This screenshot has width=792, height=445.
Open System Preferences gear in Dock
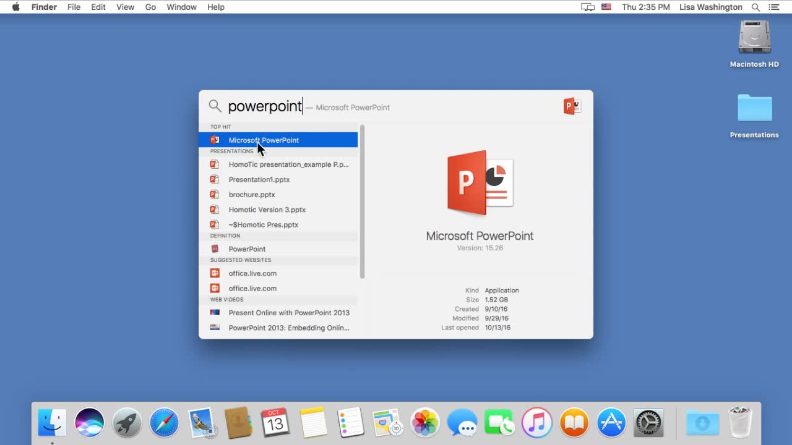pos(648,423)
